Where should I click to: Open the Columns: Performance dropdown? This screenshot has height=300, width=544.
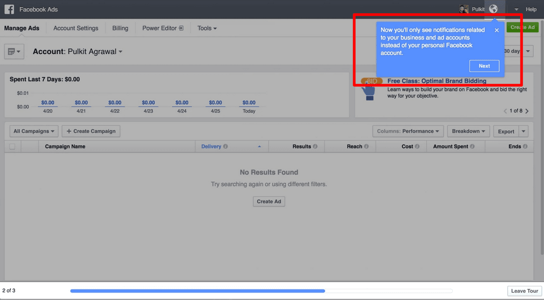pyautogui.click(x=408, y=131)
